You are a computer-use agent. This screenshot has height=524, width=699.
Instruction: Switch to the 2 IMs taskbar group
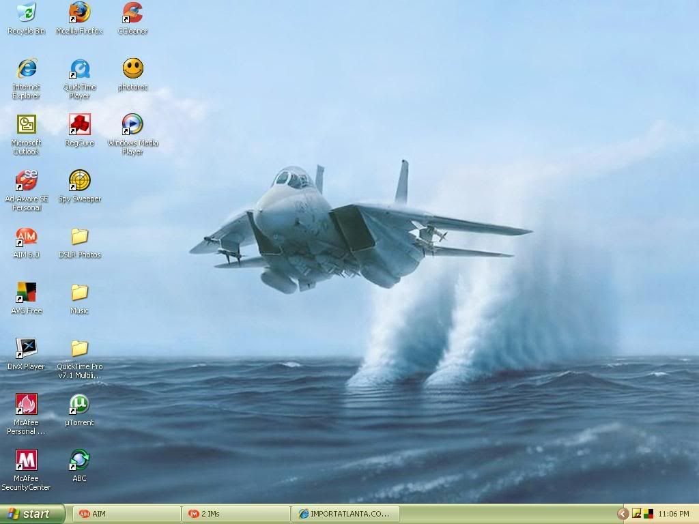click(x=236, y=514)
